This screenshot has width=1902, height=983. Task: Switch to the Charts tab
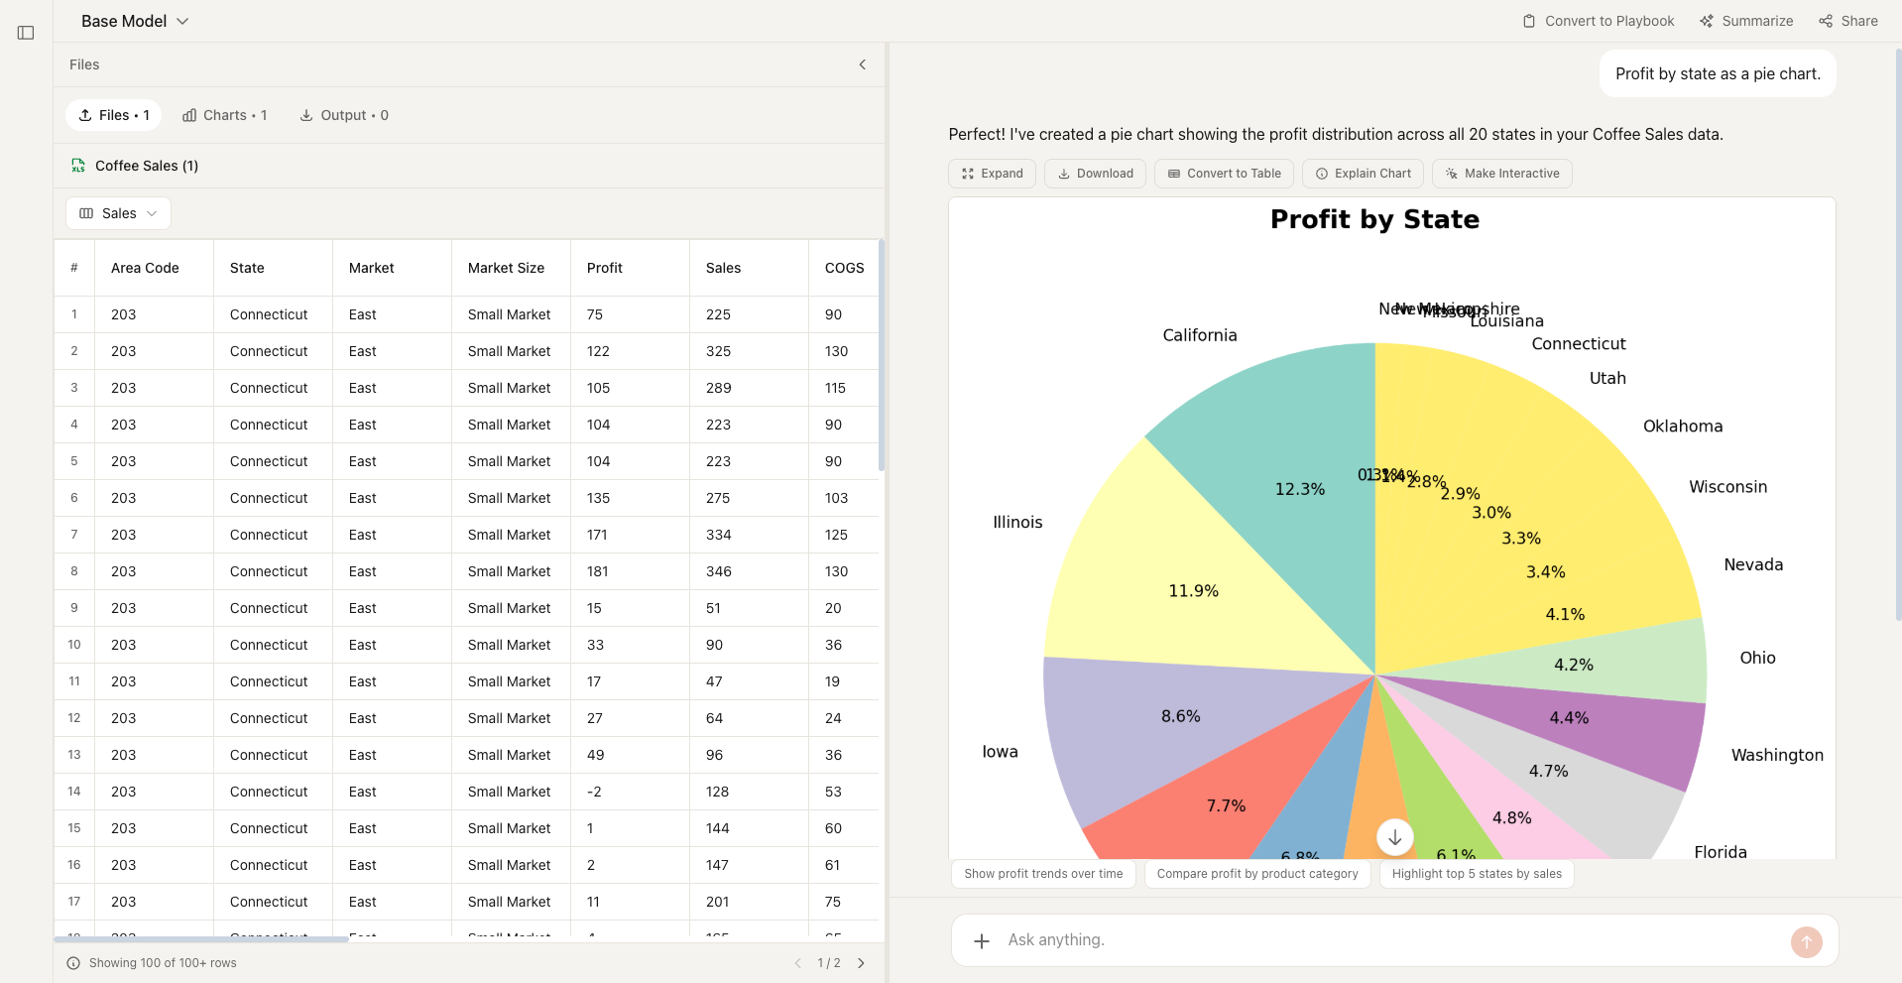[225, 115]
